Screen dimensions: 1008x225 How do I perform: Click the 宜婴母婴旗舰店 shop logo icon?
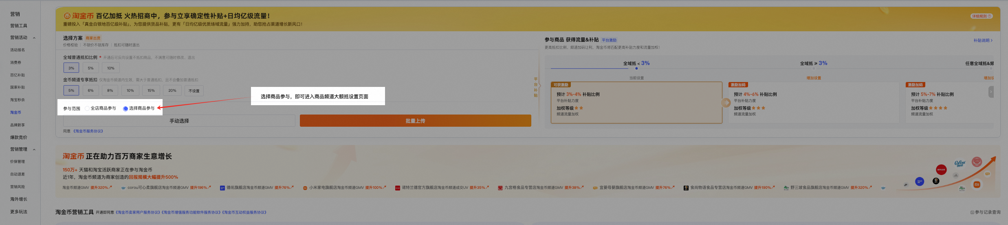pos(595,188)
